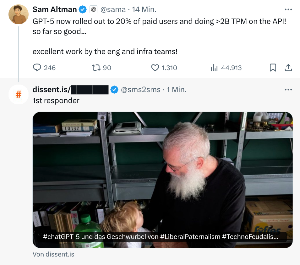Open the '14 Min.' tweet timestamp

[144, 10]
